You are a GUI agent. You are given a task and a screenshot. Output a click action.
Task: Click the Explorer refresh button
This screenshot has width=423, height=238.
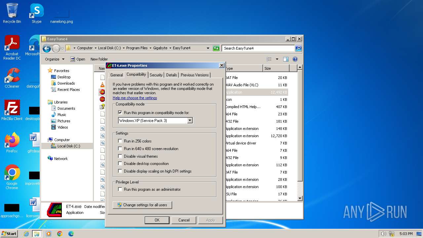(x=216, y=48)
